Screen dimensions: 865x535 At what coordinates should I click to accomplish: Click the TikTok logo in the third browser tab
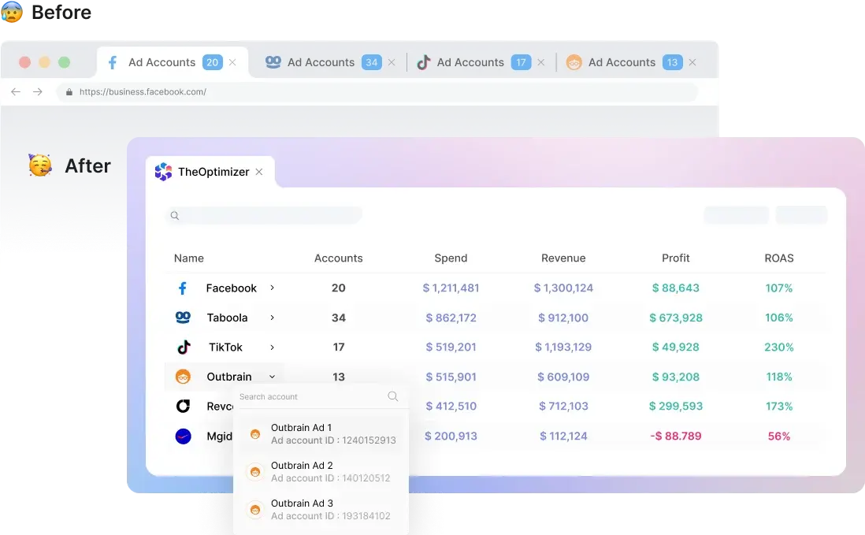coord(423,62)
